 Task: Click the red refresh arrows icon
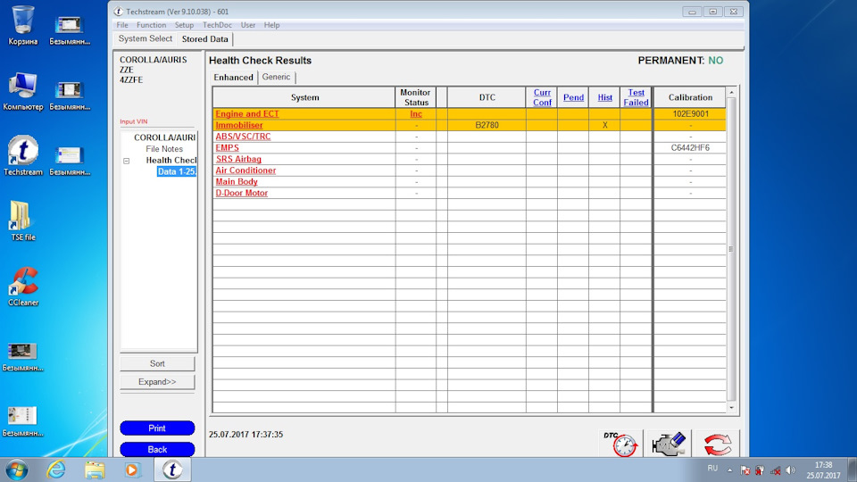point(717,444)
